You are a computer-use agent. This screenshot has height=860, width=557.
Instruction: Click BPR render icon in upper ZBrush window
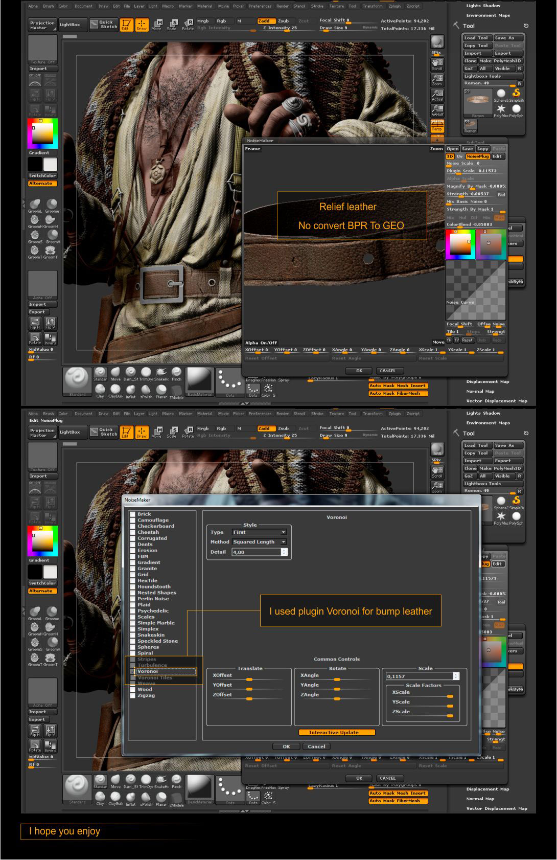[x=437, y=42]
